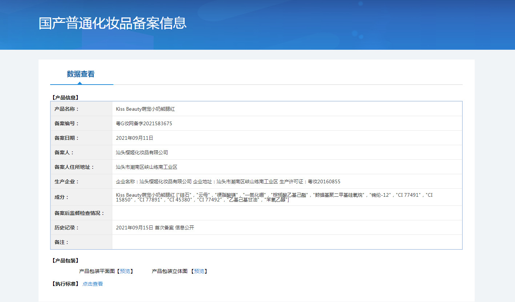The height and width of the screenshot is (302, 515).
Task: Click the 备注 row label
Action: tap(61, 242)
